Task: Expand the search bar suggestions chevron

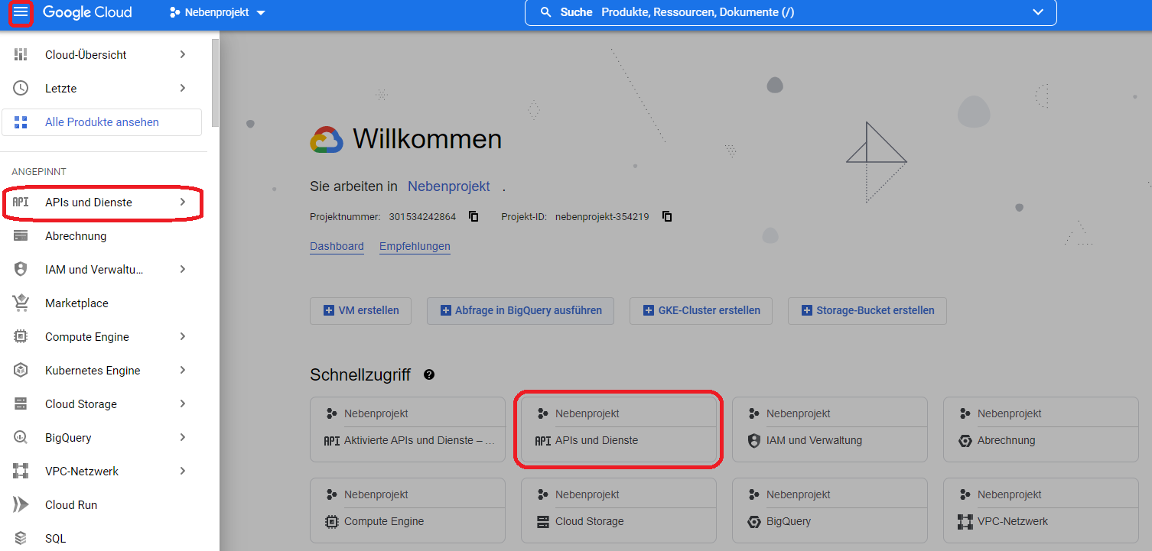Action: click(1038, 12)
